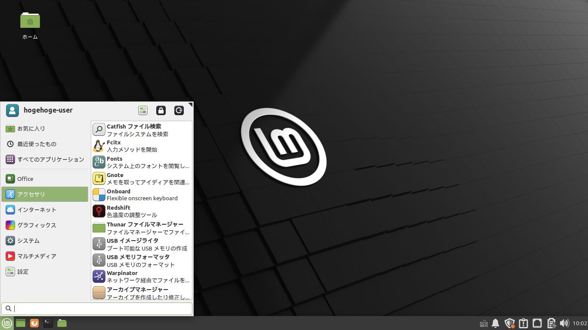The image size is (588, 330).
Task: Click the menu resize corner triangle
Action: [x=190, y=104]
